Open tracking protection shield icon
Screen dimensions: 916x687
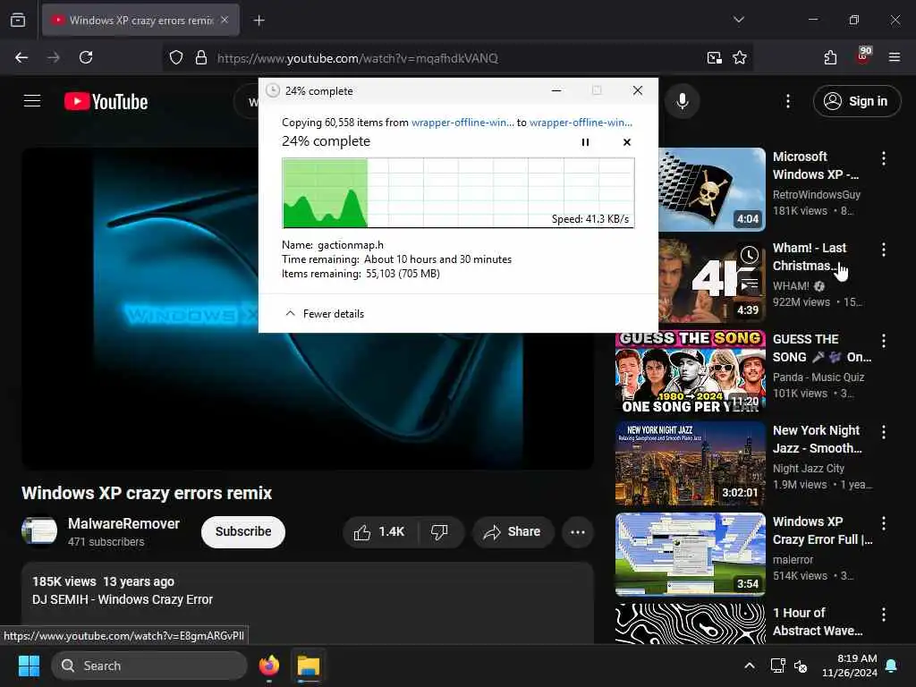[x=176, y=58]
